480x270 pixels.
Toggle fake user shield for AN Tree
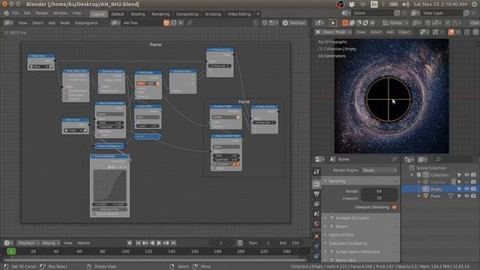point(166,23)
